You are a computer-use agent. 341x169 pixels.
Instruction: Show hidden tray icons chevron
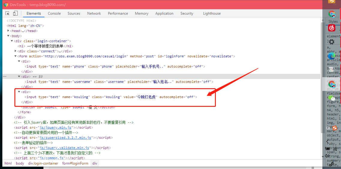(x=328, y=142)
